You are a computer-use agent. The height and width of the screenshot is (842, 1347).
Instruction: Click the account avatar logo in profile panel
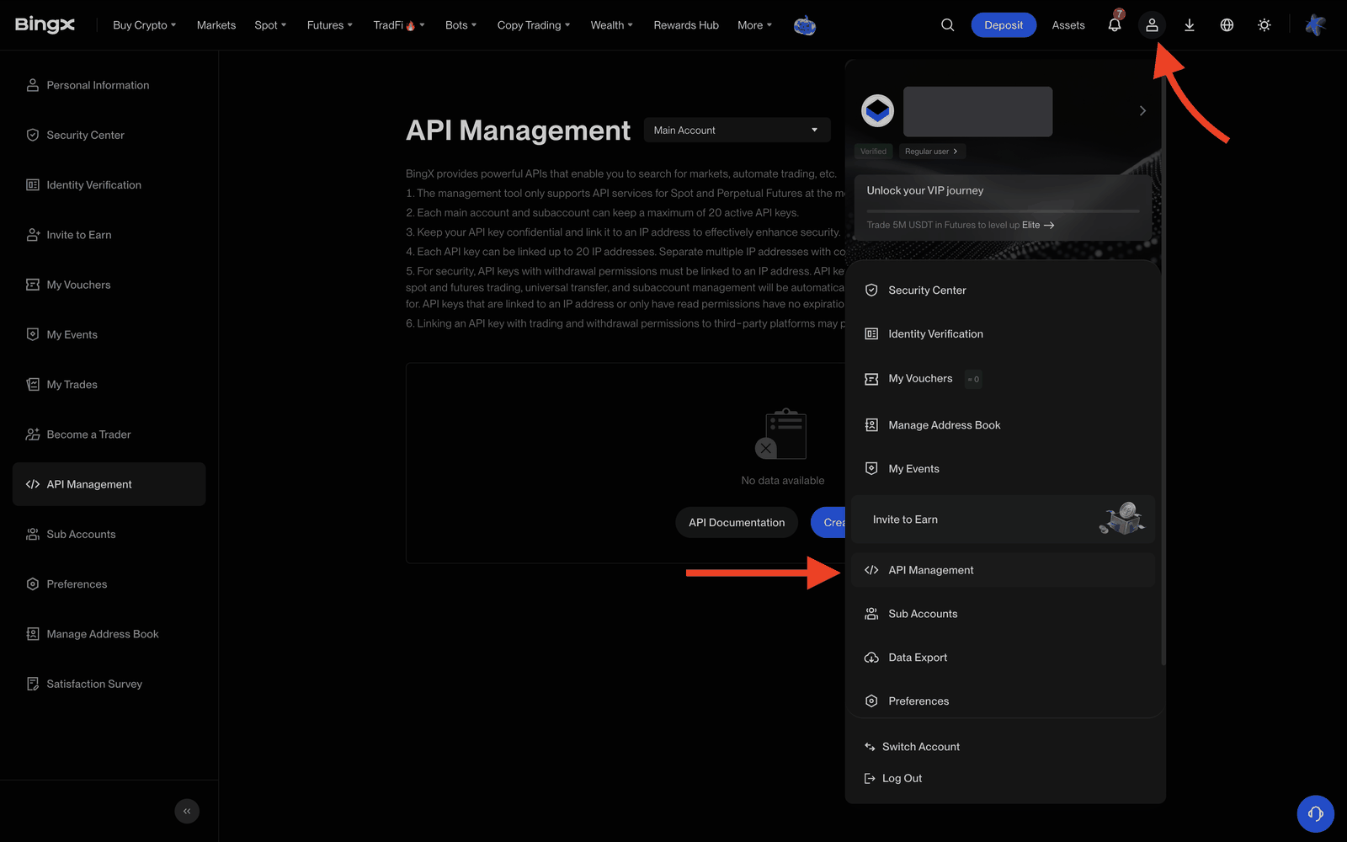tap(877, 110)
